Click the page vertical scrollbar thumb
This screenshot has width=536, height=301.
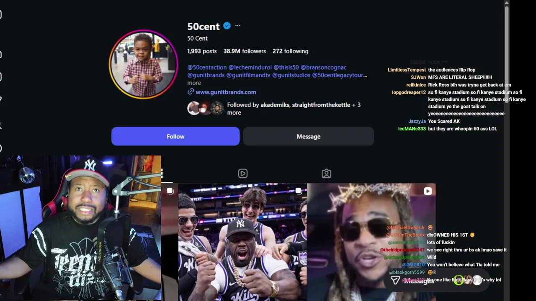pyautogui.click(x=507, y=44)
